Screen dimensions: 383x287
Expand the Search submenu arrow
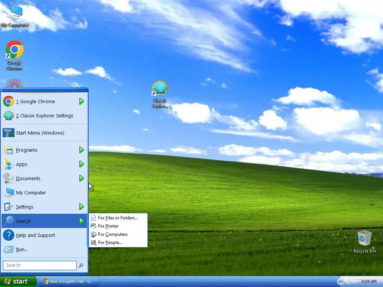click(82, 221)
